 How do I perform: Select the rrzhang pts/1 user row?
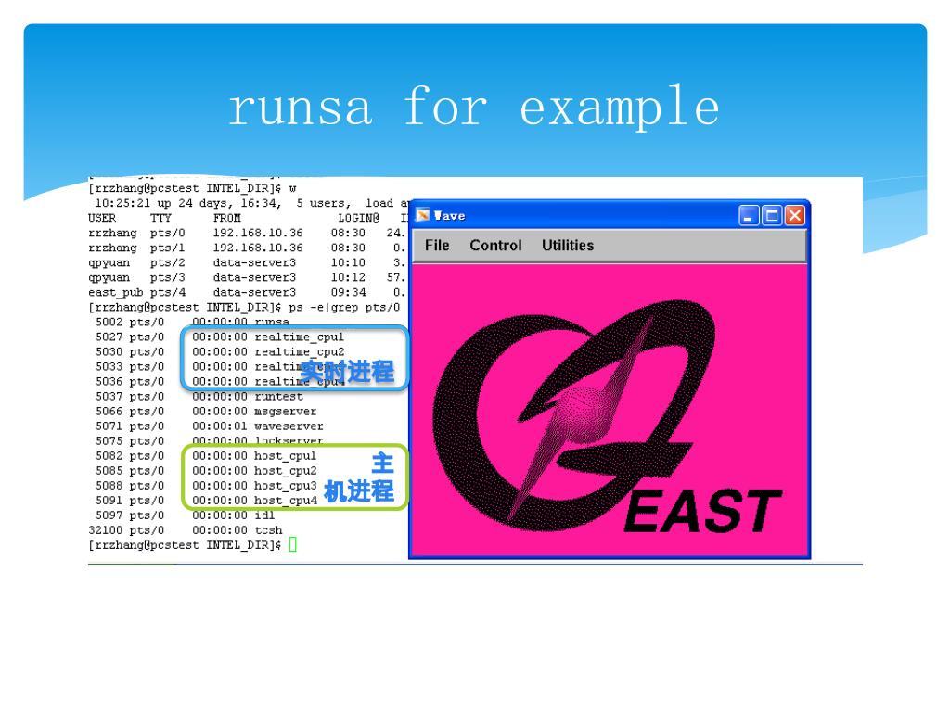(247, 248)
